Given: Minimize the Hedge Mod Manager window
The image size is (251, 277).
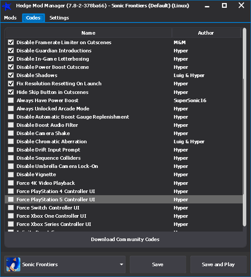Looking at the screenshot, I should pos(207,6).
